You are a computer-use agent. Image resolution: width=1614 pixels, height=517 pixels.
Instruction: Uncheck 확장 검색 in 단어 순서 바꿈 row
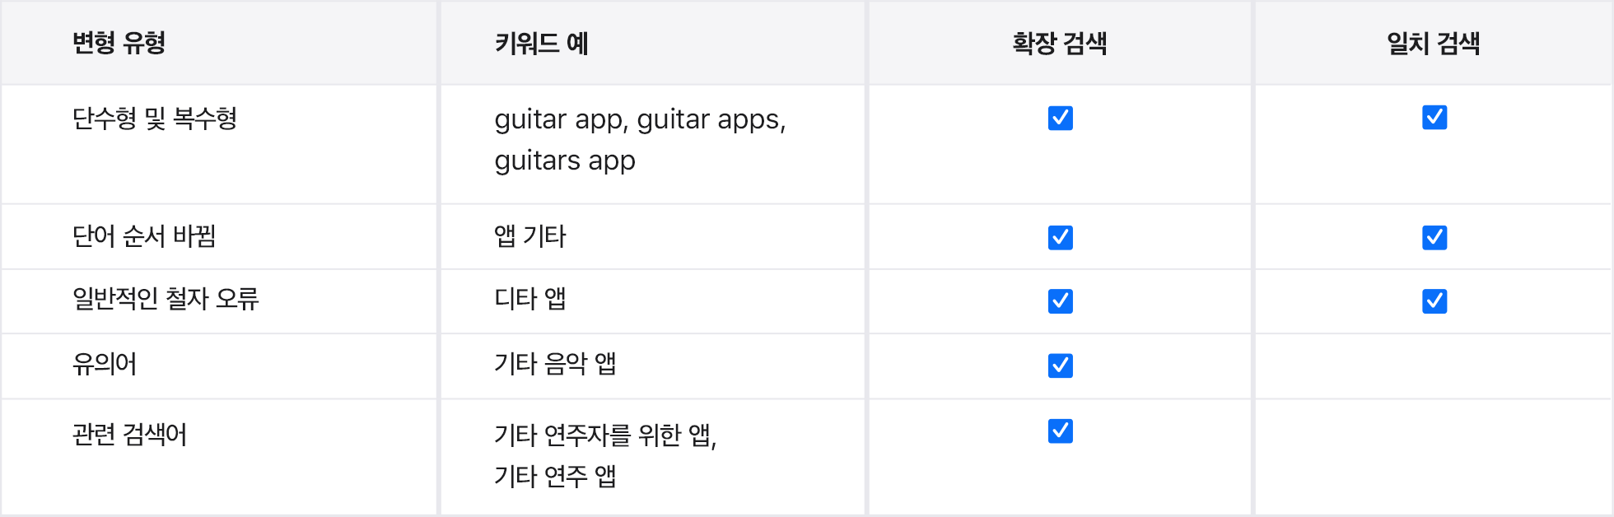click(1060, 238)
